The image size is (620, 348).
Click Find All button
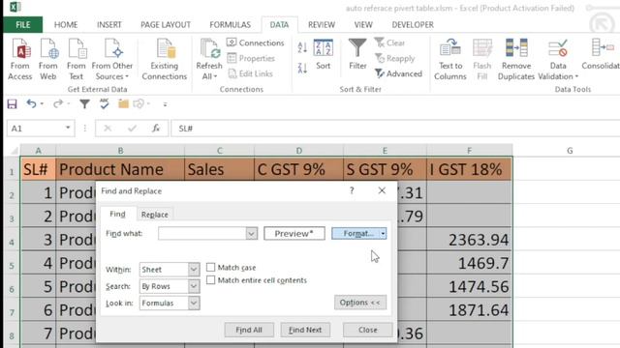tap(249, 330)
